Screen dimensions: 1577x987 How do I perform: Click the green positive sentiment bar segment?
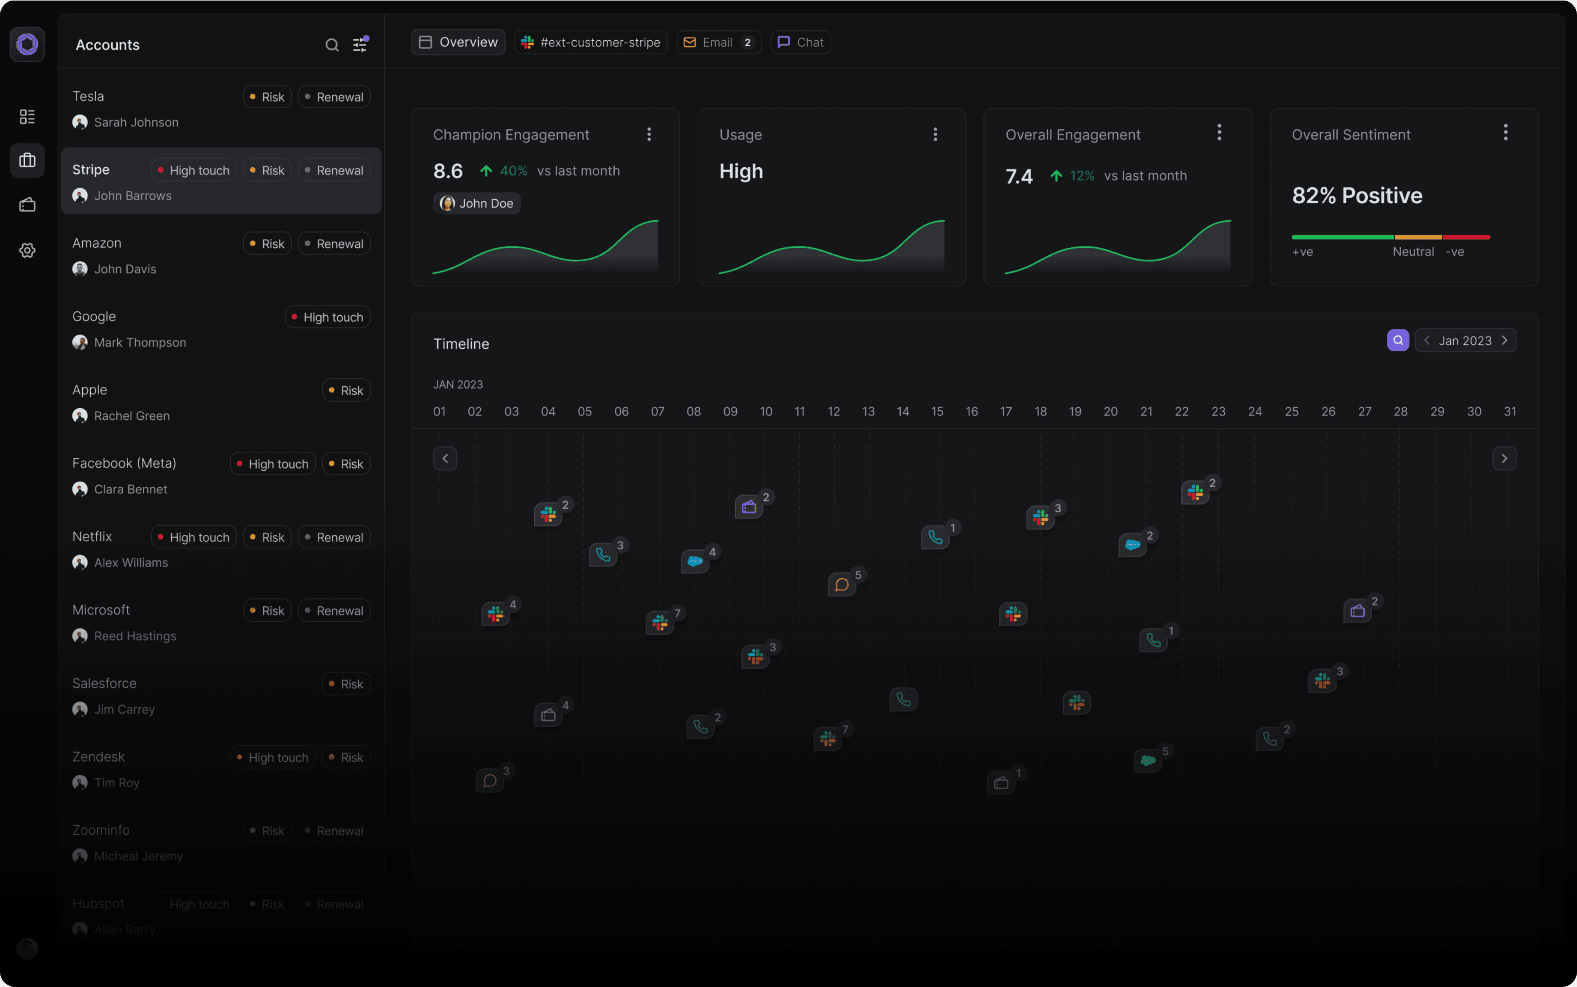tap(1342, 237)
